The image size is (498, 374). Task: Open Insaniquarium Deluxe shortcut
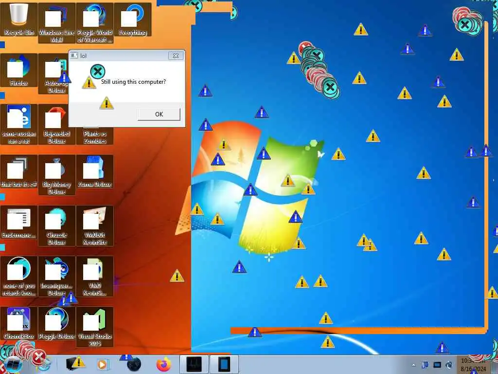click(56, 277)
